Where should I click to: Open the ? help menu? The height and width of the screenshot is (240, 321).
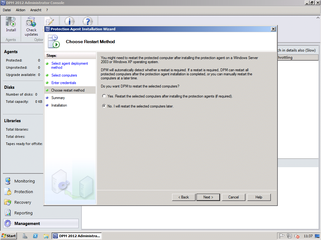(47, 10)
